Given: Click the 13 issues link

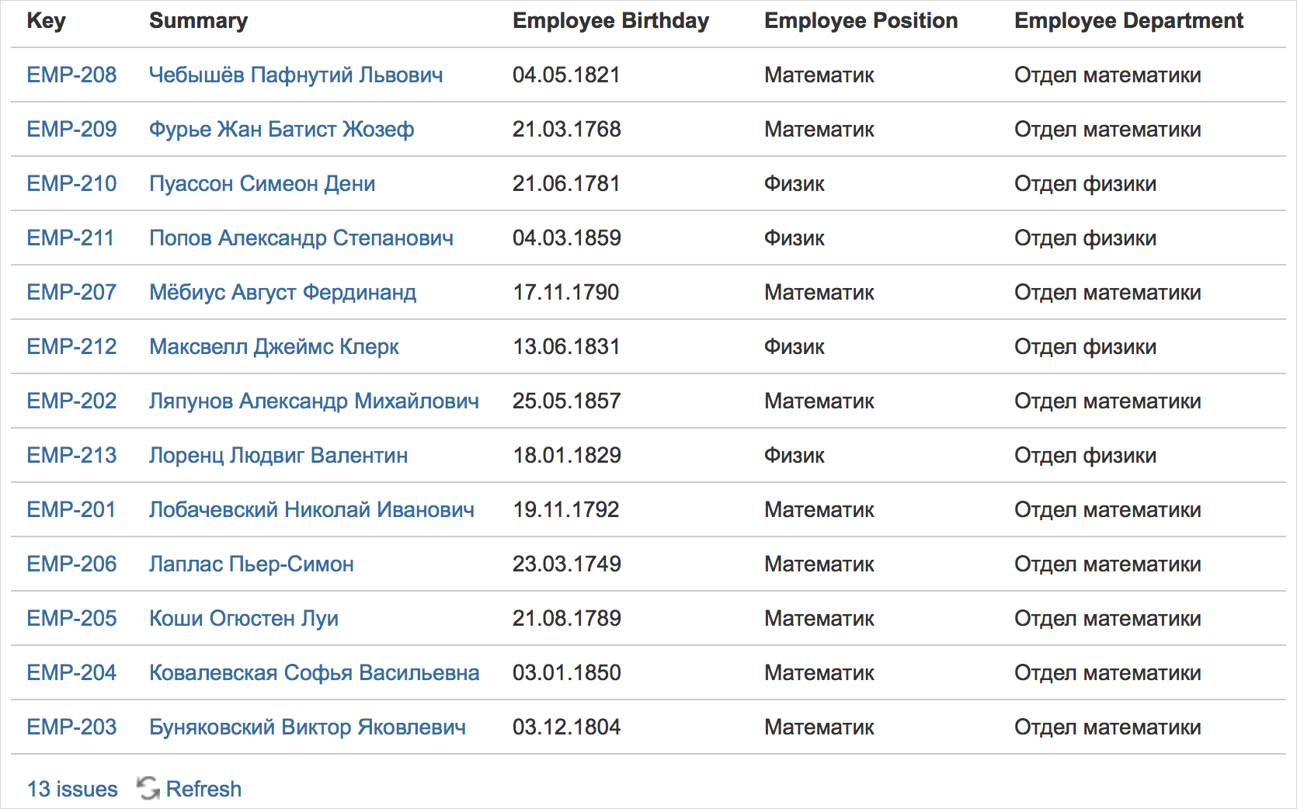Looking at the screenshot, I should pyautogui.click(x=72, y=788).
